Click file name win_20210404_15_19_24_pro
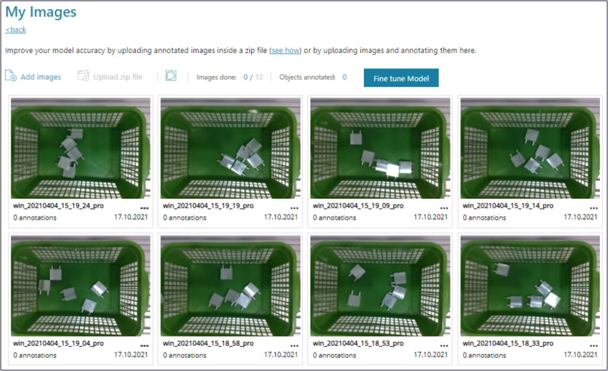Viewport: 608px width, 371px height. pyautogui.click(x=59, y=206)
